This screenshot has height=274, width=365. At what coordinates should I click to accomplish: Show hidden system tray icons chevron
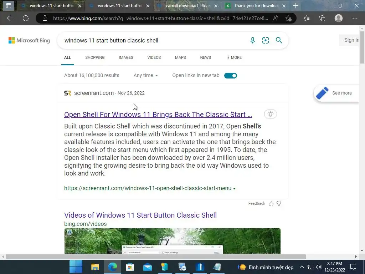[x=302, y=267]
